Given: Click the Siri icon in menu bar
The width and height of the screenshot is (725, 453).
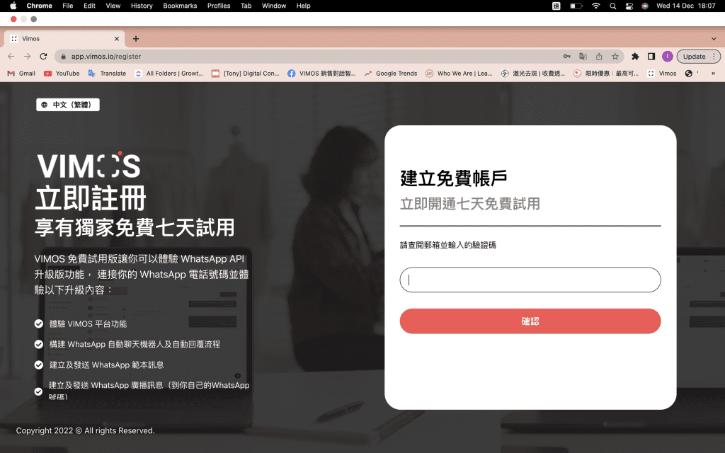Looking at the screenshot, I should (645, 6).
